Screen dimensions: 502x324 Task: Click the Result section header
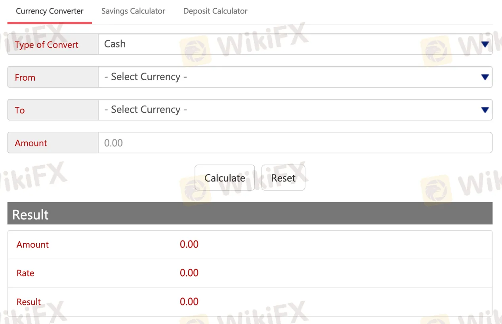pyautogui.click(x=250, y=214)
